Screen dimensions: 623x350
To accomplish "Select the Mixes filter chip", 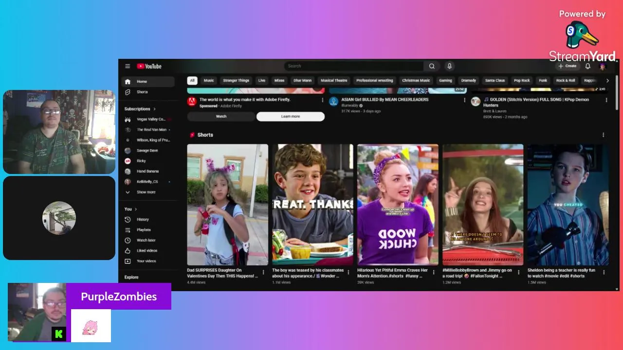I will 279,81.
